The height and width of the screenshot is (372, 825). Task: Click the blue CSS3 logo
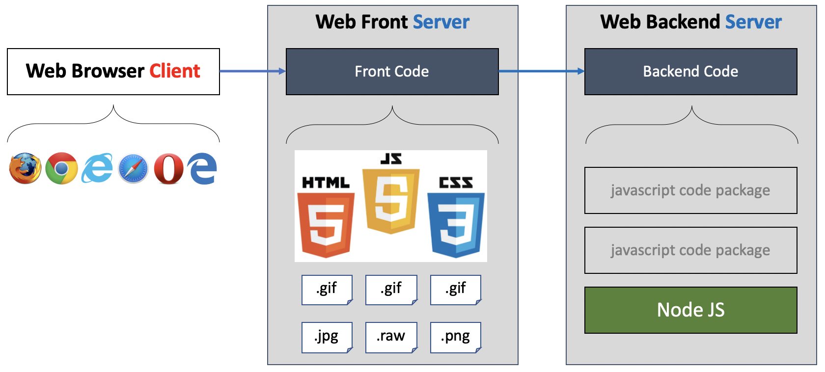[456, 217]
